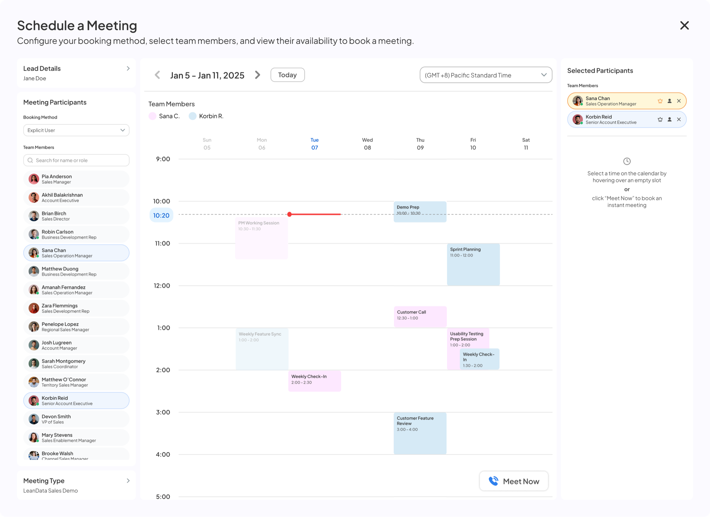710x517 pixels.
Task: Expand the Meeting Type section
Action: tap(128, 481)
